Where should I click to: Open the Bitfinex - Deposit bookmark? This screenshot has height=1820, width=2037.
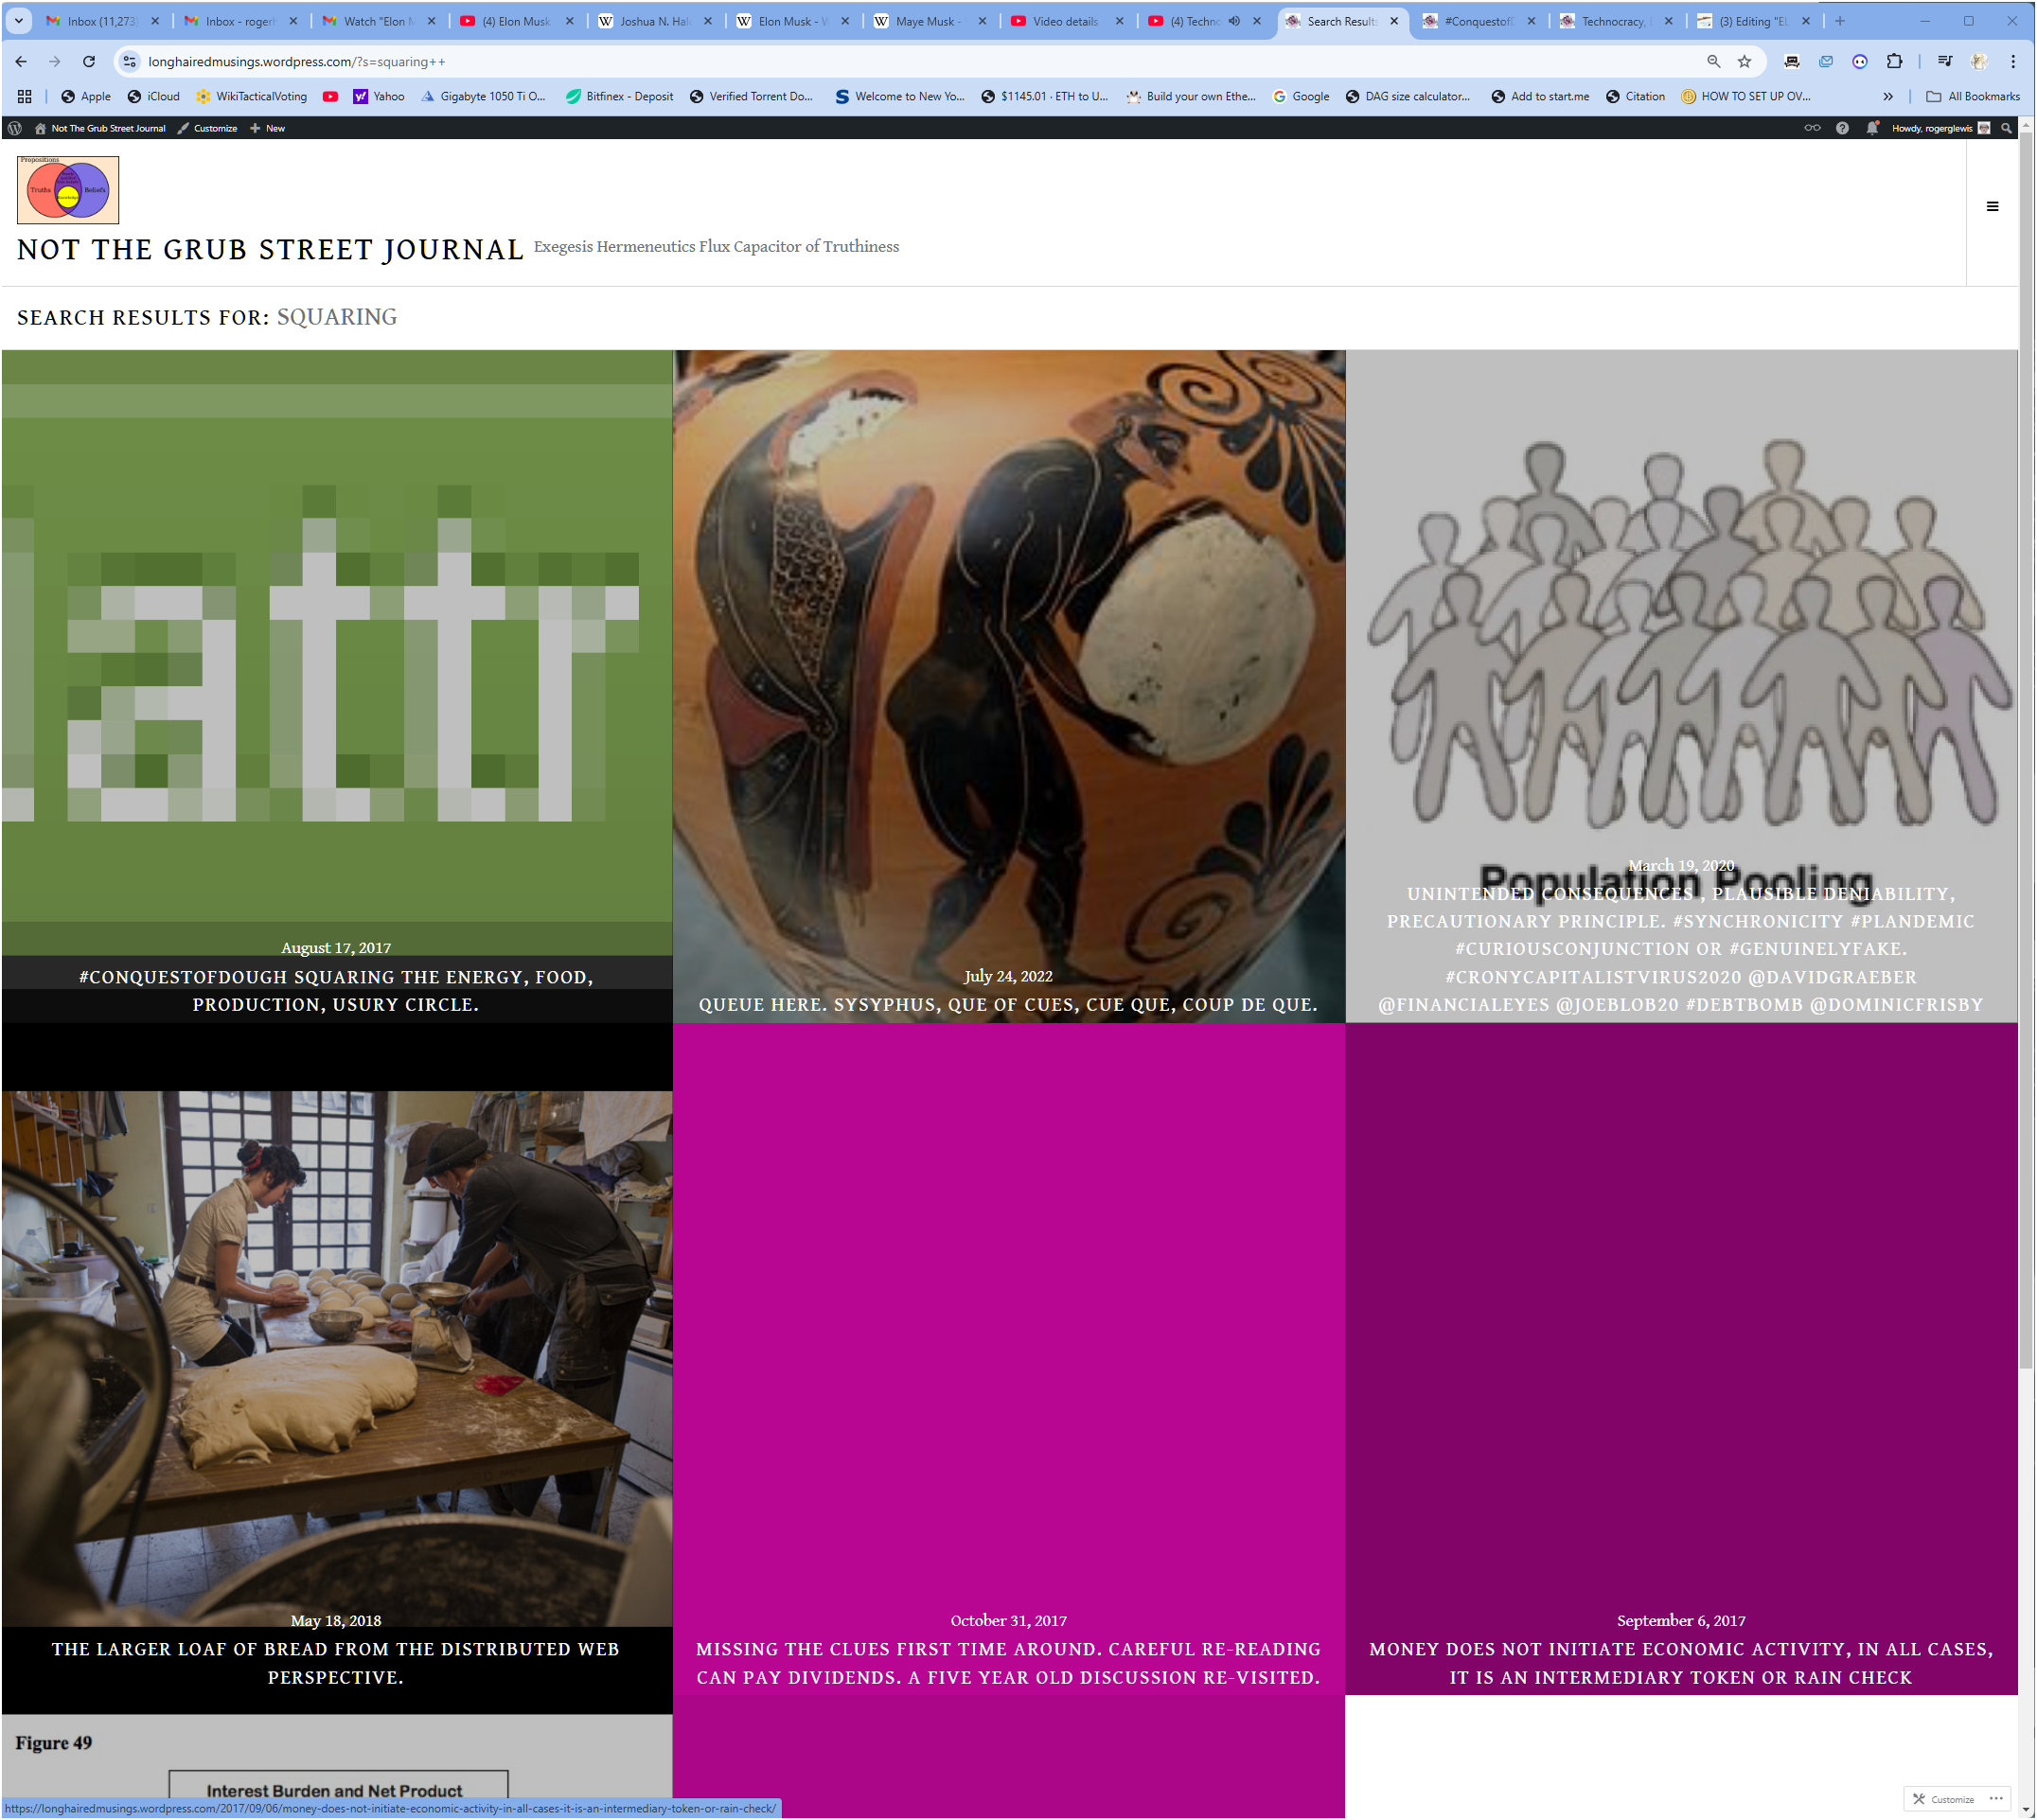click(619, 97)
